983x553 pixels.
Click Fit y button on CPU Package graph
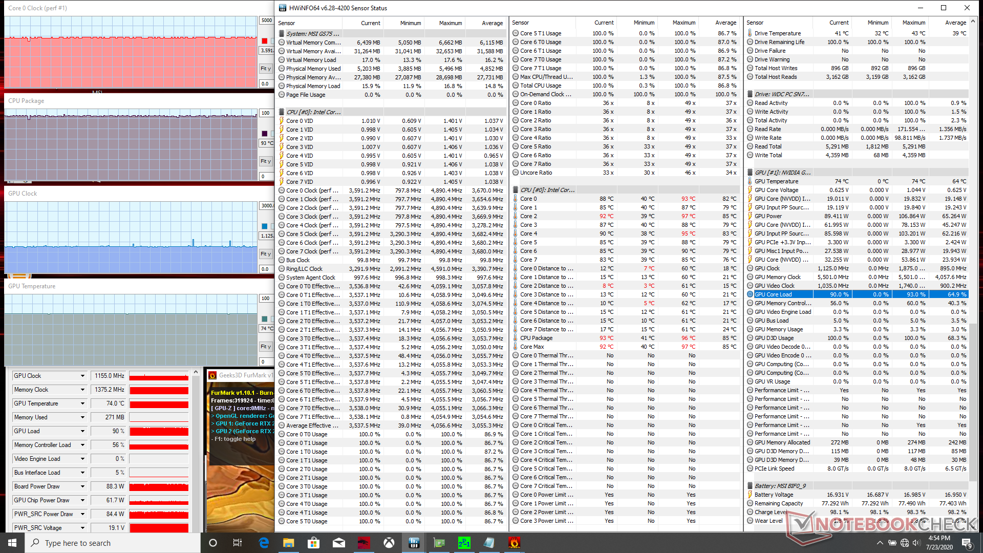pos(266,161)
